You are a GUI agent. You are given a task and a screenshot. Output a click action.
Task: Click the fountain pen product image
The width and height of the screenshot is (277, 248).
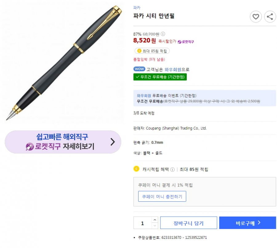pos(64,63)
